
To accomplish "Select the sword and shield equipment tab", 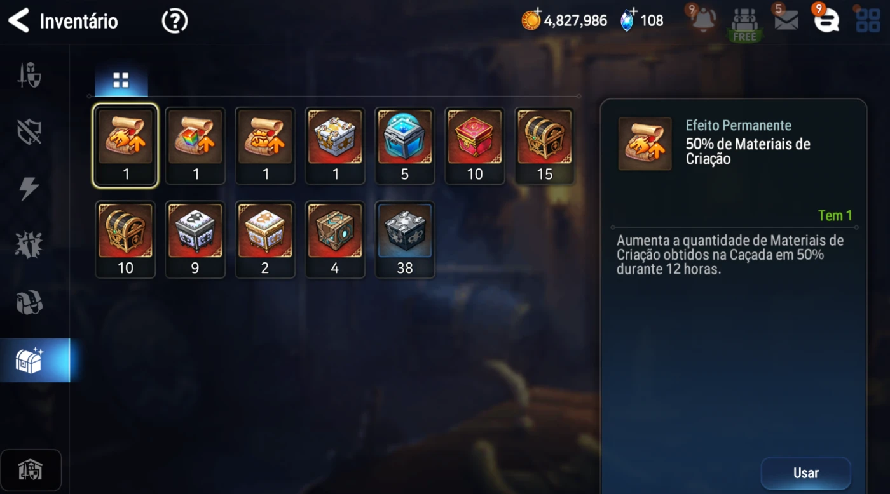I will tap(29, 74).
